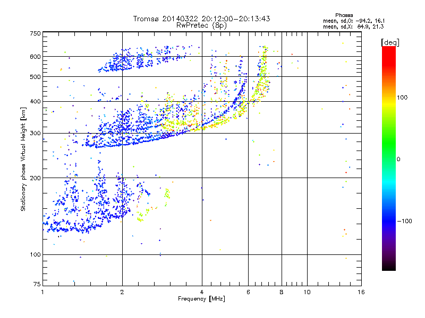Click the plot title 'Tromsø 20140322 20:12:00-20:13:43'
This screenshot has height=318, width=425.
[x=201, y=19]
